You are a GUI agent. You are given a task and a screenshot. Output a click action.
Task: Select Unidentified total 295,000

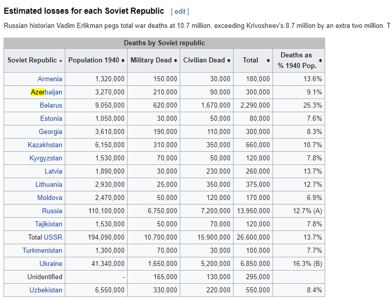coord(258,277)
